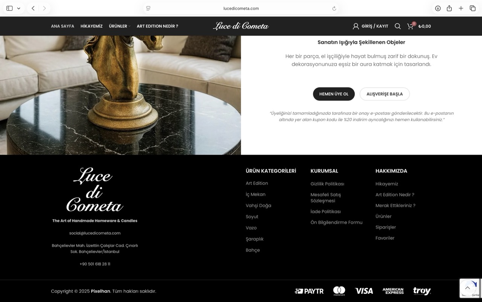Open the site search magnifier icon
This screenshot has width=482, height=302.
[398, 26]
